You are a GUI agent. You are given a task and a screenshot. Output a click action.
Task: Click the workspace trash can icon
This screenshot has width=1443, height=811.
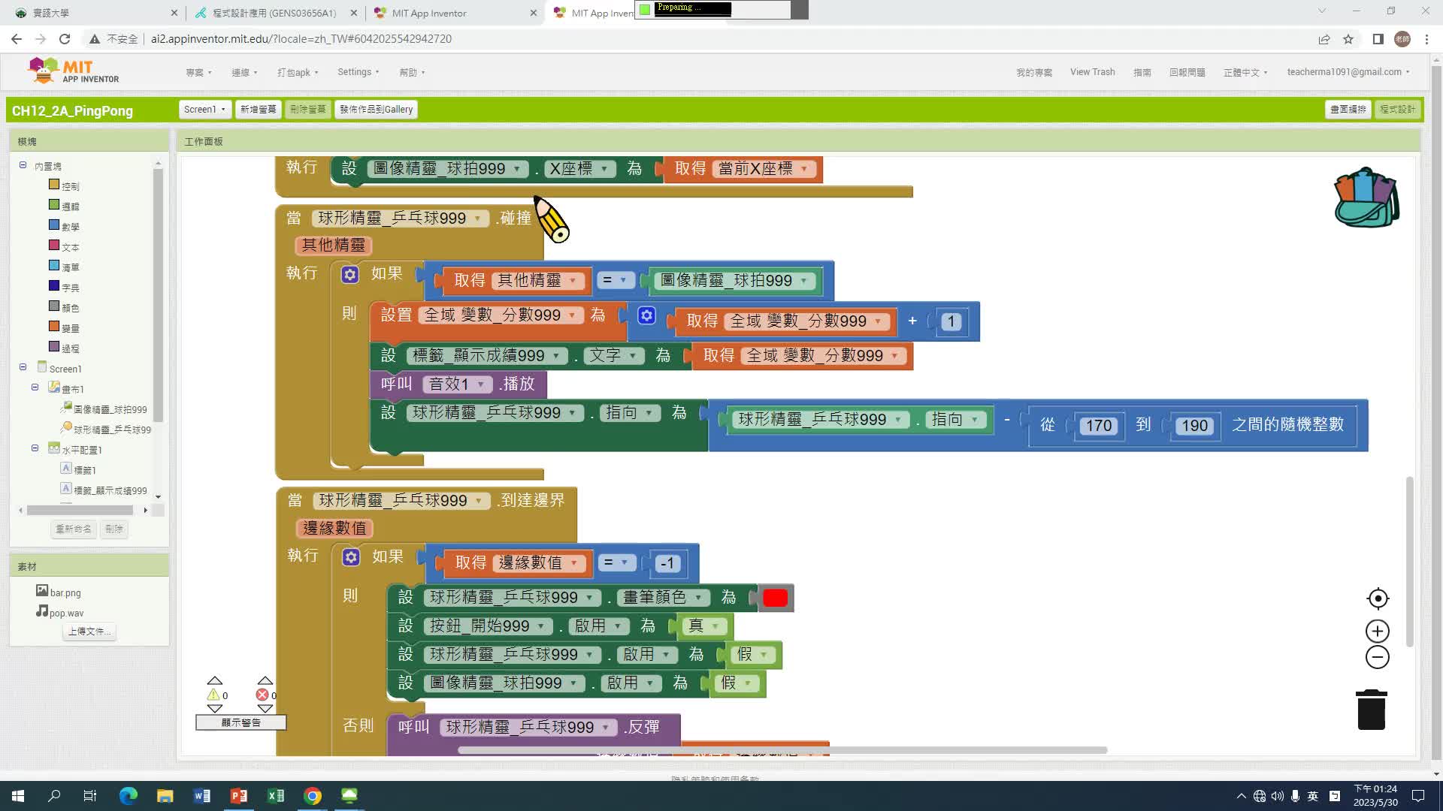1371,710
